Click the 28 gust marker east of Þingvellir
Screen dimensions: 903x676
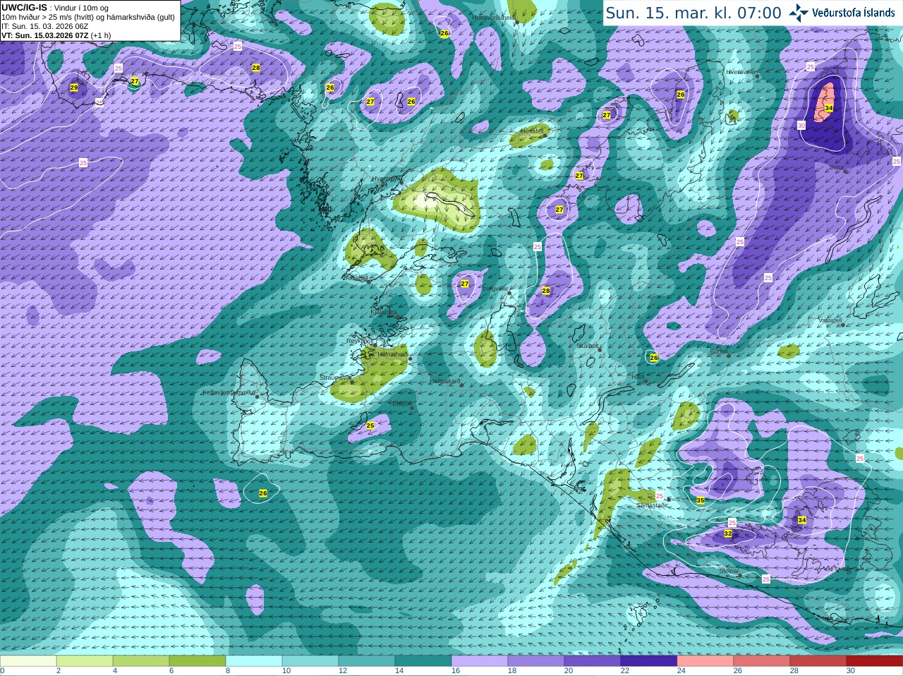click(546, 291)
